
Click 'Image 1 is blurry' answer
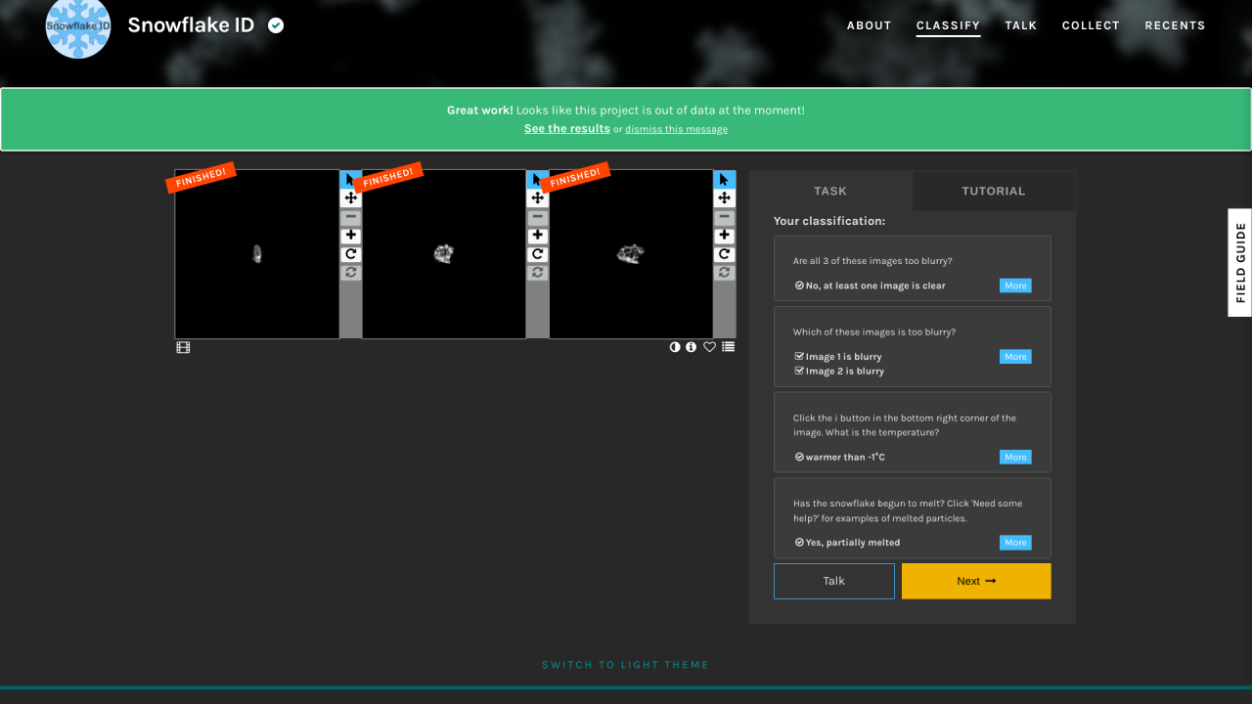point(838,357)
